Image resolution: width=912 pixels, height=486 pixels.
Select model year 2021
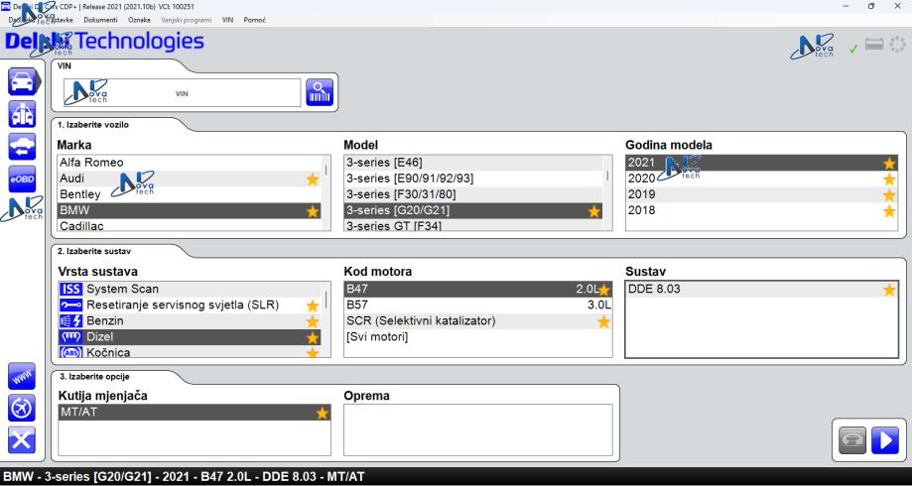pos(762,163)
